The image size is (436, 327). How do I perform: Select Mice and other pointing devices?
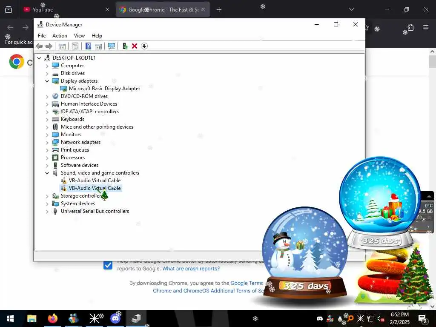point(97,127)
